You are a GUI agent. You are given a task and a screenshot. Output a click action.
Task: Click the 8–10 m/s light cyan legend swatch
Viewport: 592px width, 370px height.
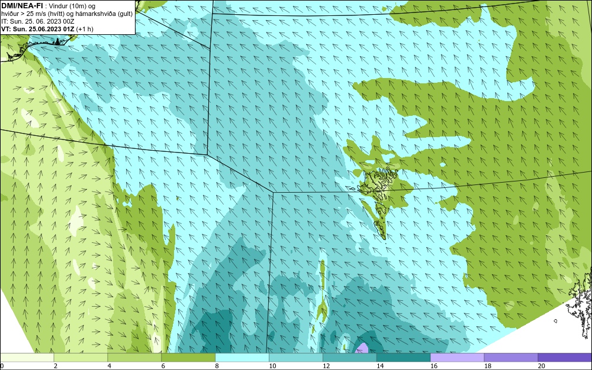[242, 357]
